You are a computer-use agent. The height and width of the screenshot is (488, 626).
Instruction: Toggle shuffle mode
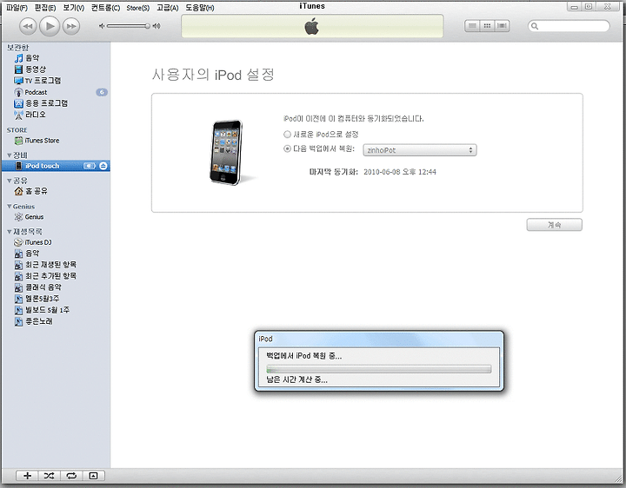[x=49, y=476]
